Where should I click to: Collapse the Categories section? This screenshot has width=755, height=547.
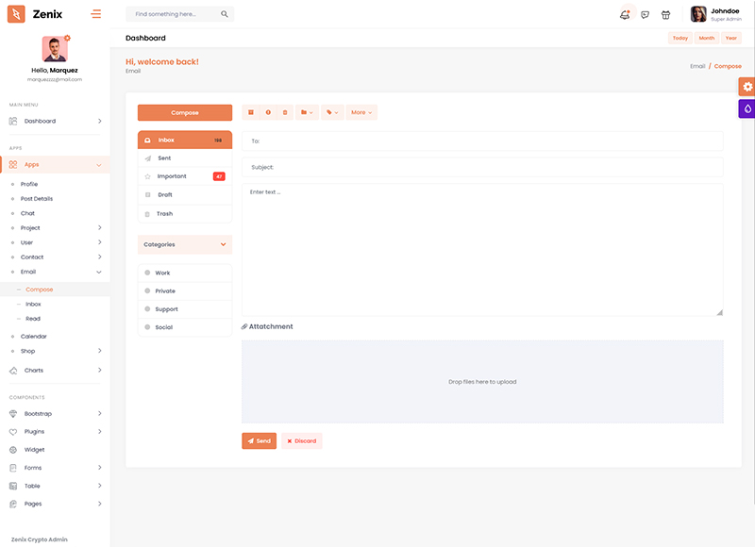pos(223,244)
